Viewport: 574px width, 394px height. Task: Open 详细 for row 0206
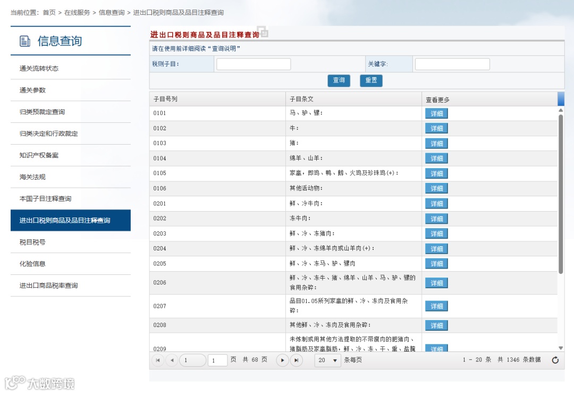[x=436, y=283]
